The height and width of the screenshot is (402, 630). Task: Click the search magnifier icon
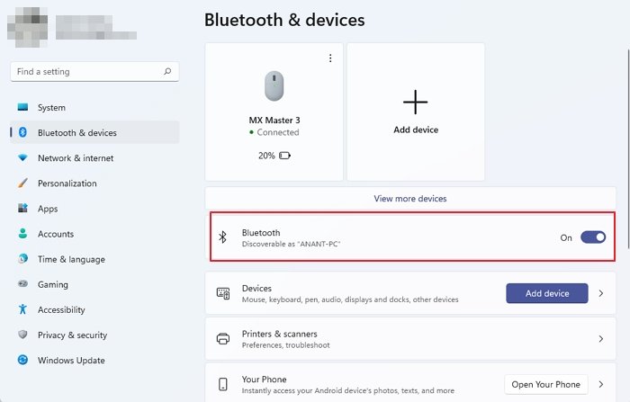click(x=167, y=72)
